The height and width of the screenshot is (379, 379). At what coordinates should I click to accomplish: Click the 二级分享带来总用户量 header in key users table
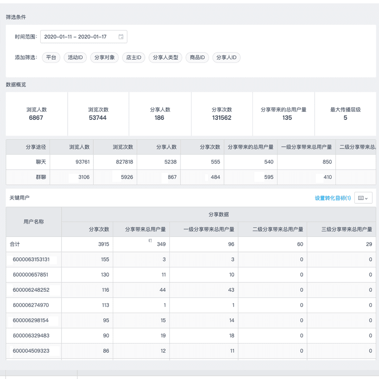click(272, 229)
